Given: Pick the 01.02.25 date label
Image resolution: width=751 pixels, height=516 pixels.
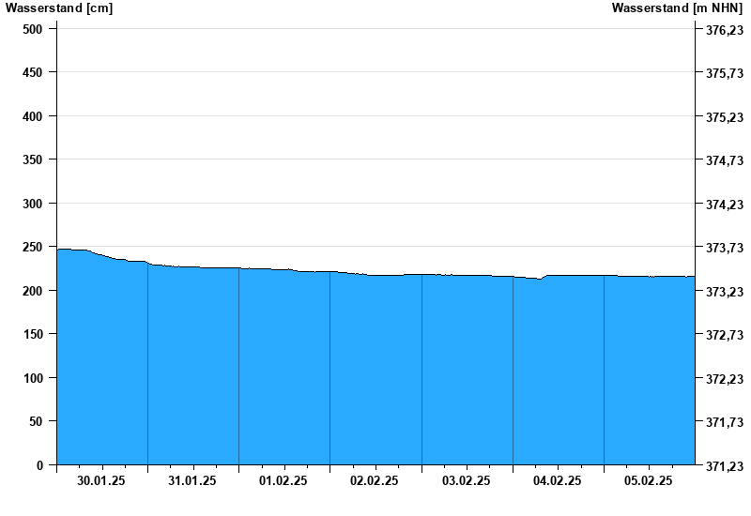Looking at the screenshot, I should 284,480.
